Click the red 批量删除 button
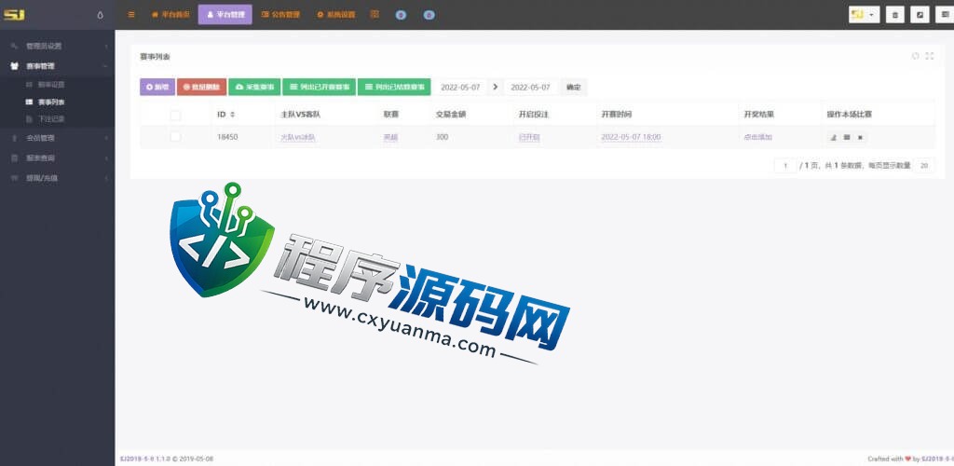Screen dimensions: 954x466 [x=202, y=87]
